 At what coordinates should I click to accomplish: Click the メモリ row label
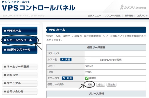(51, 66)
